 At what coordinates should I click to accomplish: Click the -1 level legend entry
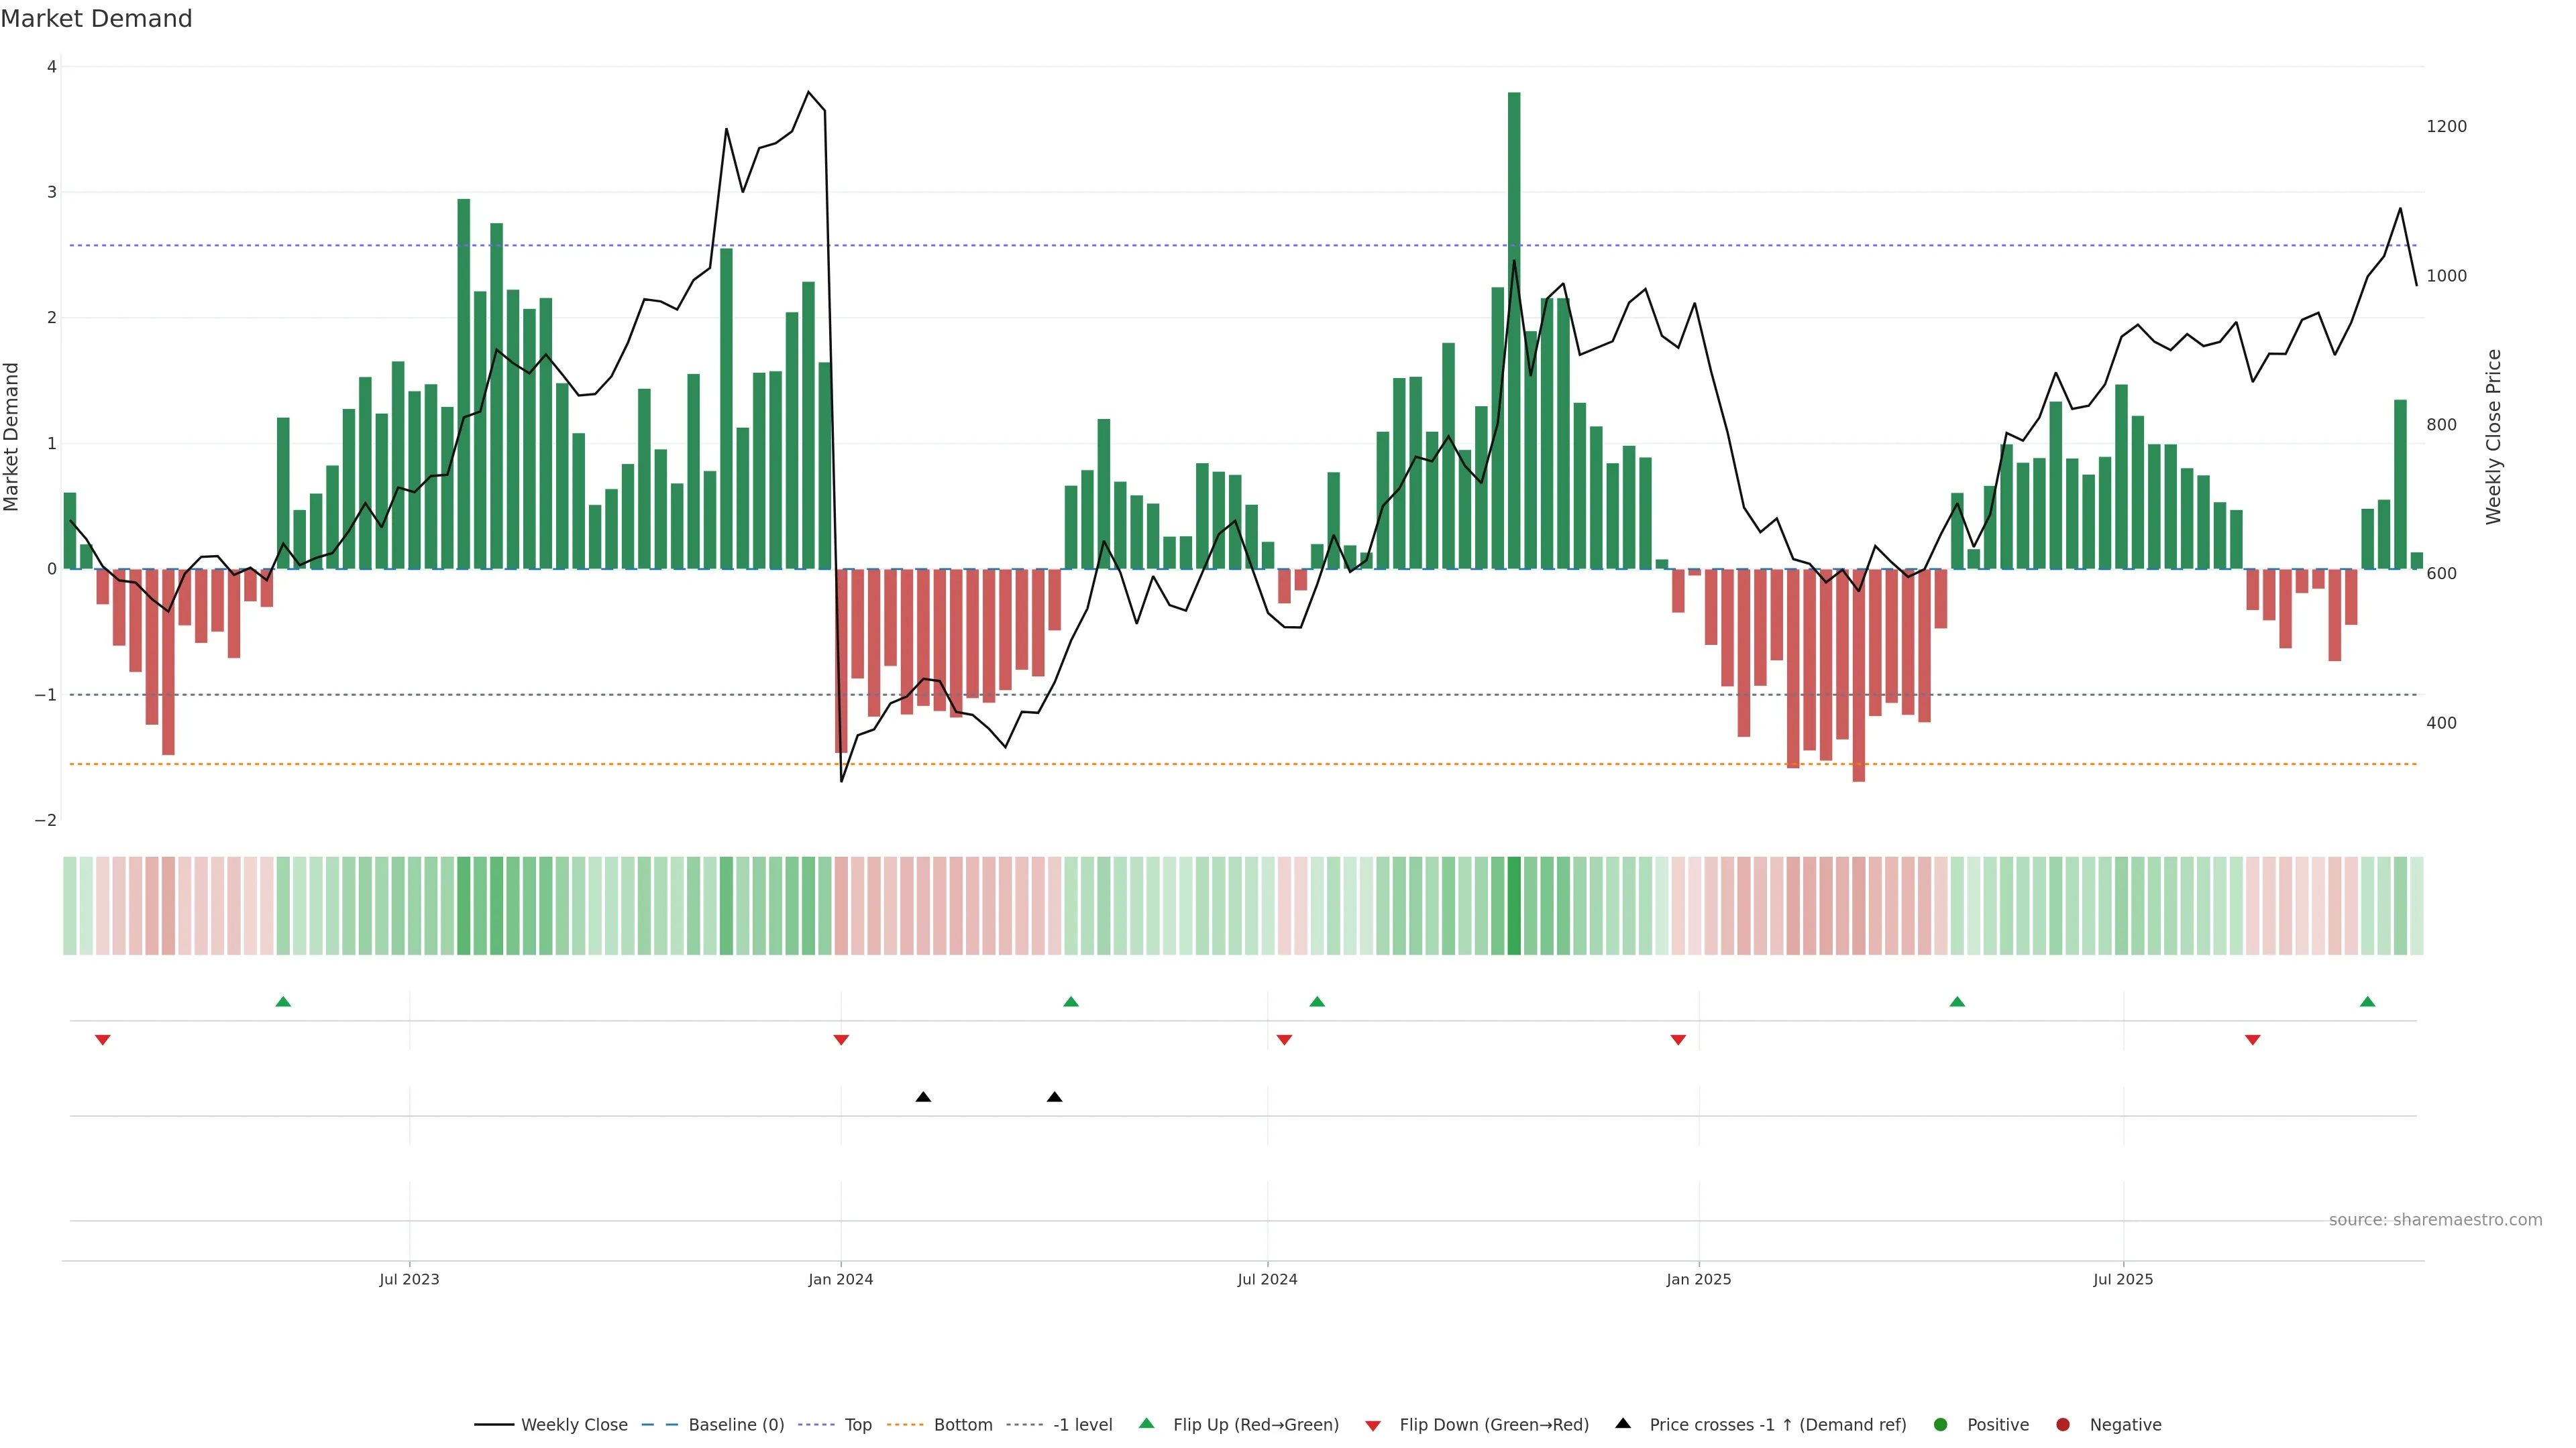pyautogui.click(x=1082, y=1425)
